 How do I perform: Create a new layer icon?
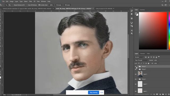[x=166, y=94]
